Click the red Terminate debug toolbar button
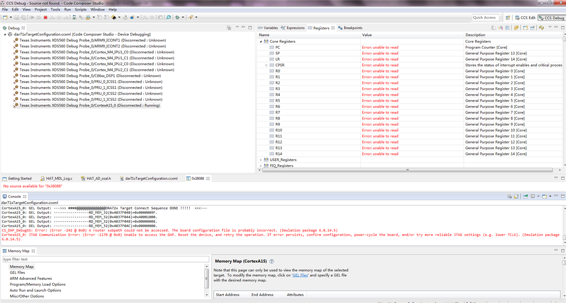The height and width of the screenshot is (303, 566). click(x=46, y=17)
